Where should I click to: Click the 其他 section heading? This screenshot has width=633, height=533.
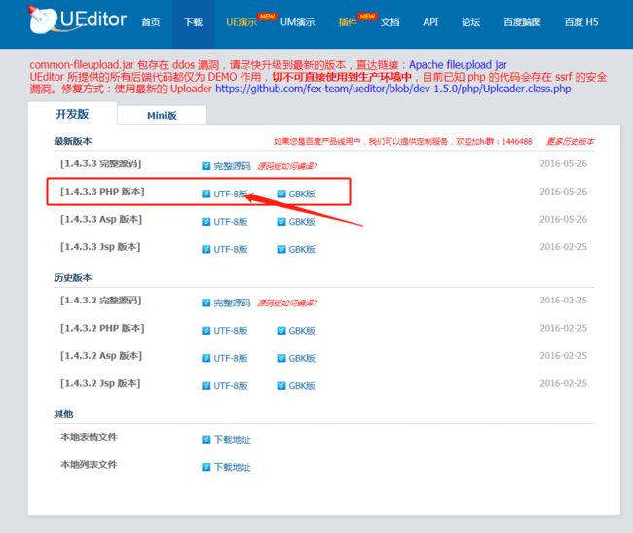(x=63, y=414)
